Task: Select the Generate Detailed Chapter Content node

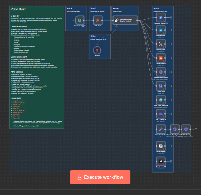Action: coord(125,20)
